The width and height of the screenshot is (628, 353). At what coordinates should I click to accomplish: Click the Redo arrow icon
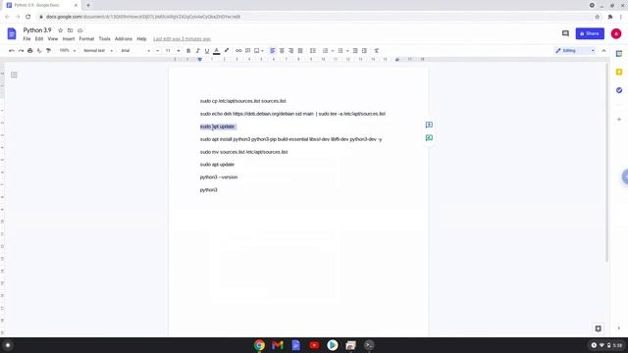pyautogui.click(x=21, y=51)
